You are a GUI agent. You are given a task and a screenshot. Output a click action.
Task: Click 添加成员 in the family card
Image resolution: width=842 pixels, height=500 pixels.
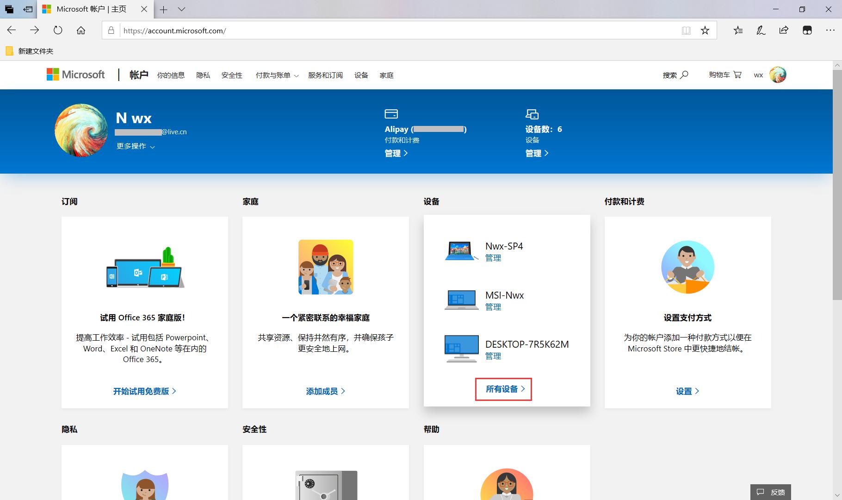[325, 391]
